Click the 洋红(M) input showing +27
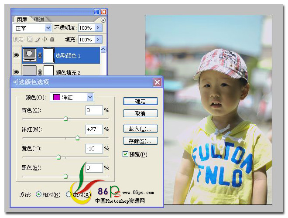 (x=94, y=129)
